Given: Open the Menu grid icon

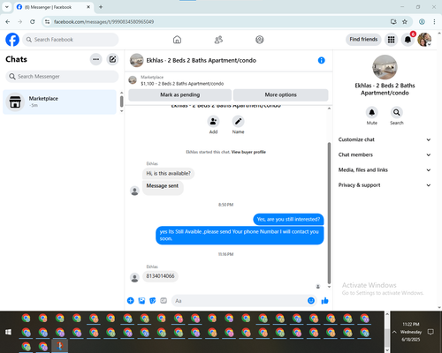Looking at the screenshot, I should point(391,40).
